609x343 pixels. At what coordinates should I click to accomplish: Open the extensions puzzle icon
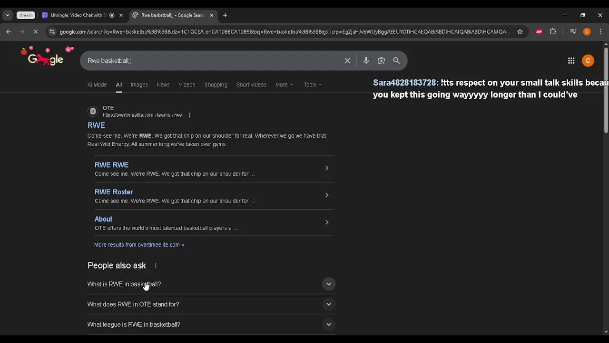pos(553,32)
